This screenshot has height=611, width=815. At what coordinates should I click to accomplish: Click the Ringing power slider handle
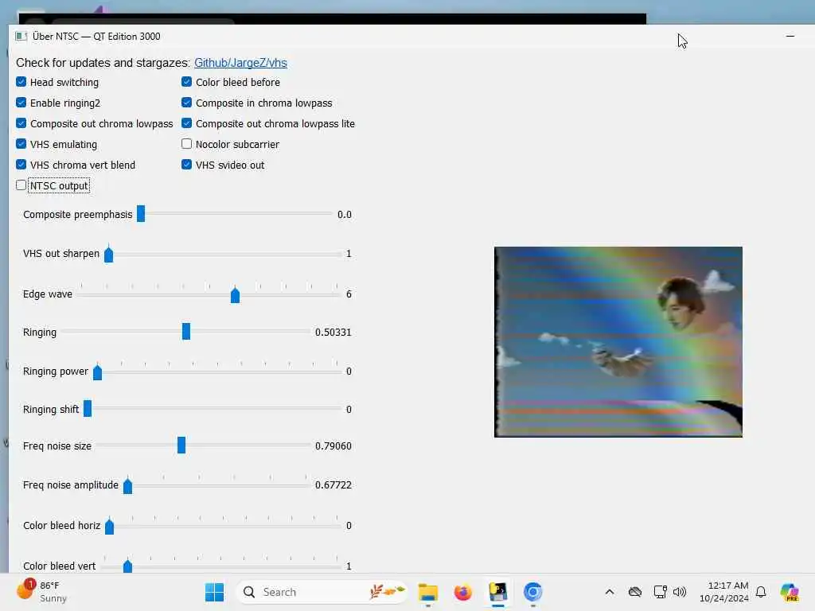coord(97,372)
